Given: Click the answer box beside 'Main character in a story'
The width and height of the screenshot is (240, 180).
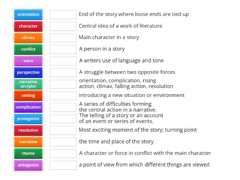Looking at the screenshot, I should (x=63, y=37).
